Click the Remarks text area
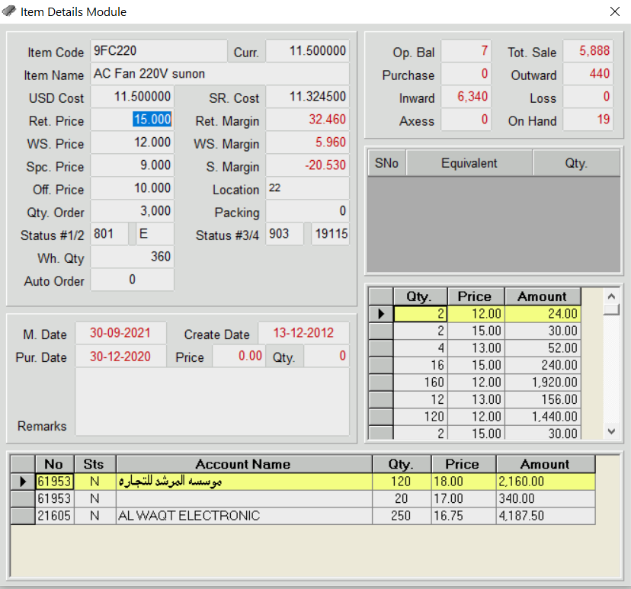Screen dimensions: 631x589 click(212, 402)
